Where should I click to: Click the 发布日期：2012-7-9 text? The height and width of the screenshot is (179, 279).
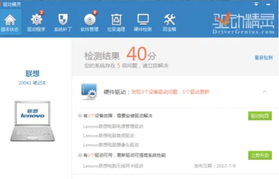215,166
